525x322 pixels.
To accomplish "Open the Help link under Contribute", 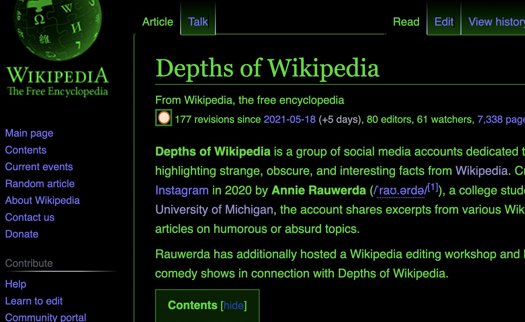I will click(16, 284).
